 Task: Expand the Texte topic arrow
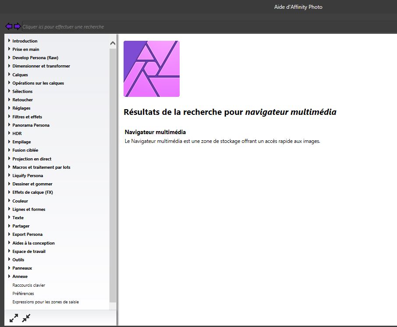coord(9,217)
